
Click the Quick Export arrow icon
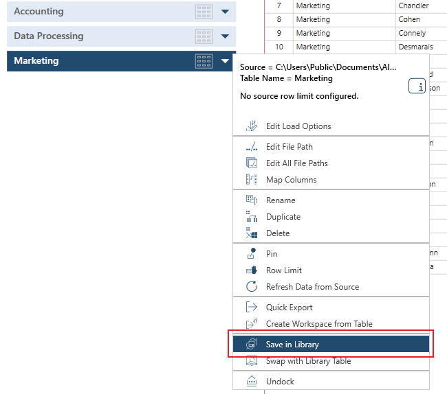252,307
